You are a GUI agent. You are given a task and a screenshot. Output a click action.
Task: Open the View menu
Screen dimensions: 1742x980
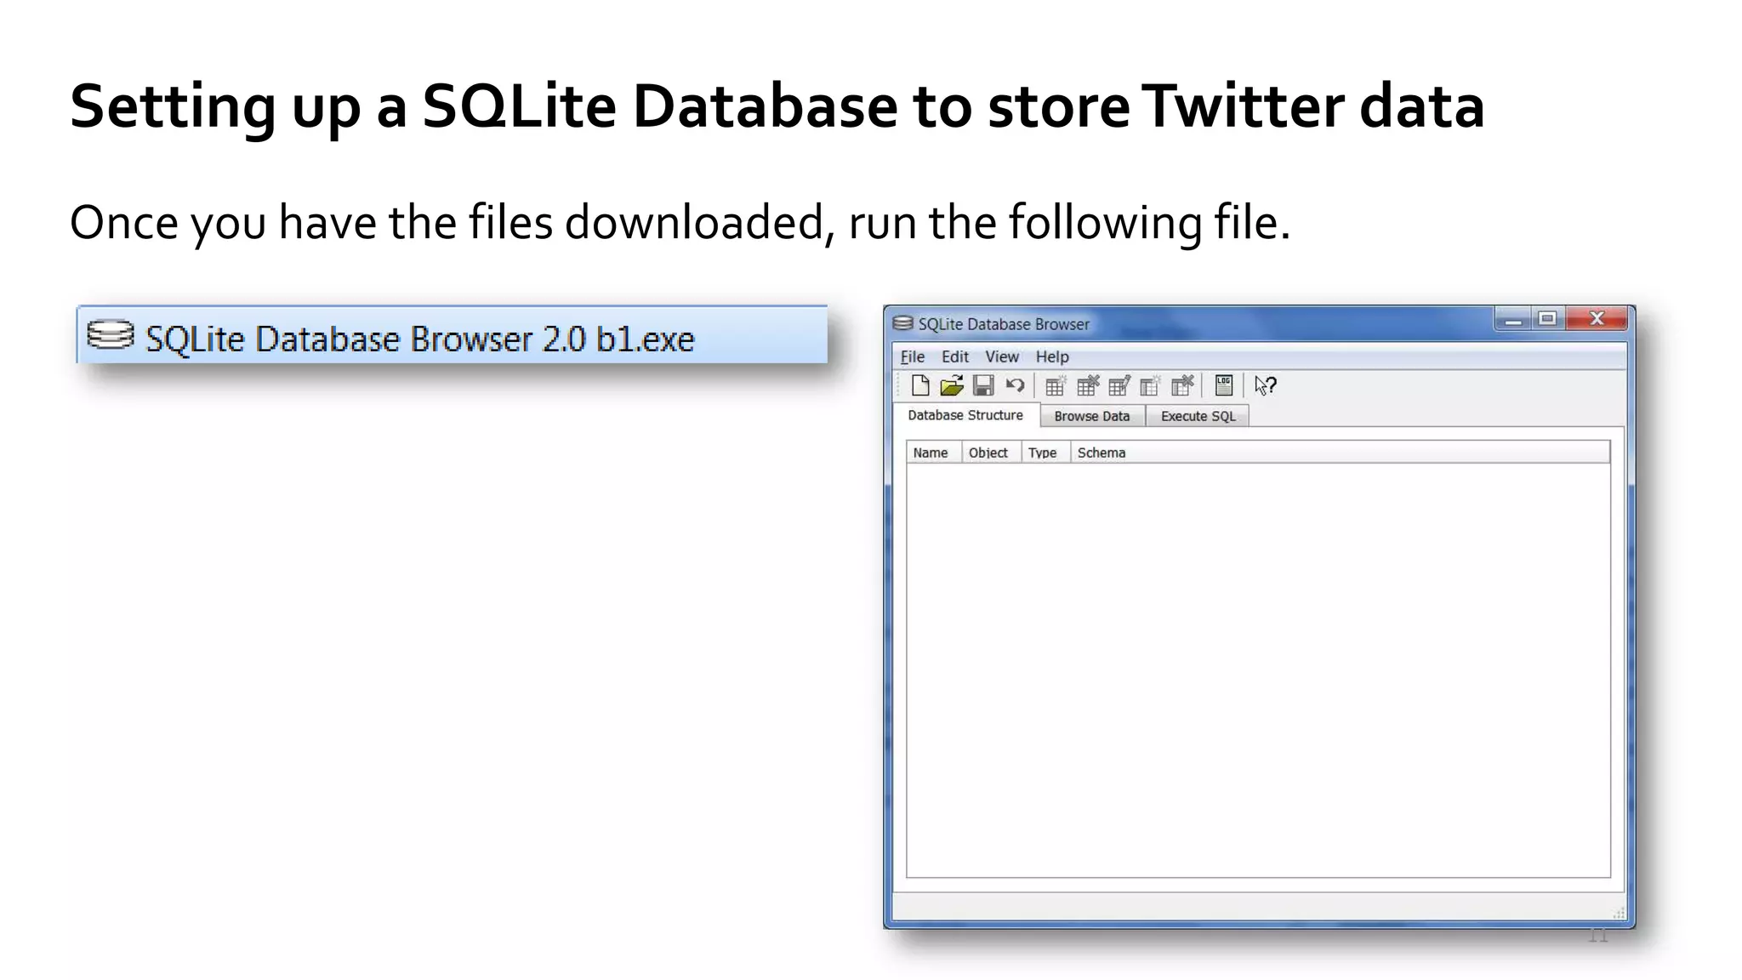[1002, 357]
